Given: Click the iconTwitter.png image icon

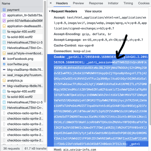Looking at the screenshot, I should coord(4,64).
